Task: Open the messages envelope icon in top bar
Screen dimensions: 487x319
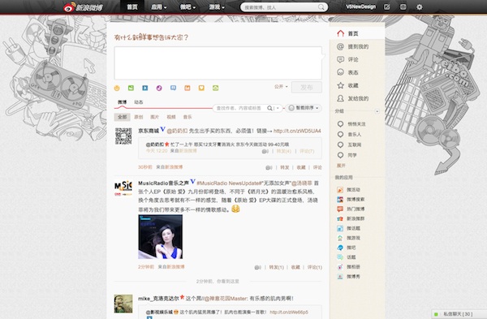Action: [403, 6]
